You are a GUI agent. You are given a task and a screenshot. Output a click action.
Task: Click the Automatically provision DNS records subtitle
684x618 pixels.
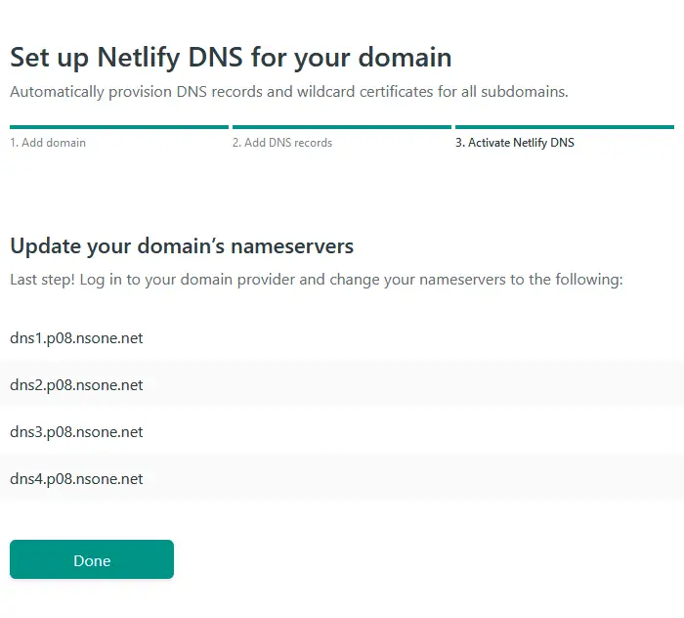click(x=289, y=92)
